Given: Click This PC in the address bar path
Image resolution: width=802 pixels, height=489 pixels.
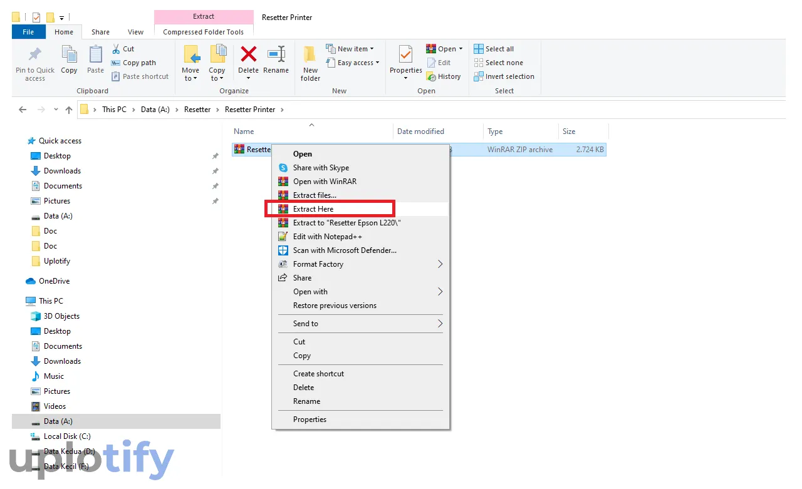Looking at the screenshot, I should point(114,110).
